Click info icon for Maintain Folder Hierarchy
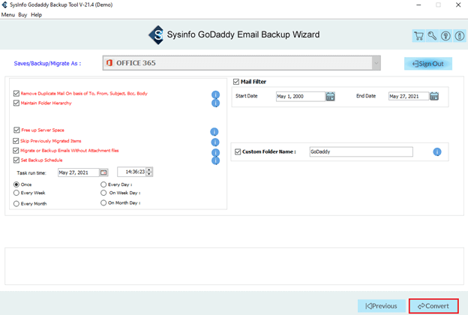The height and width of the screenshot is (315, 468). (215, 103)
